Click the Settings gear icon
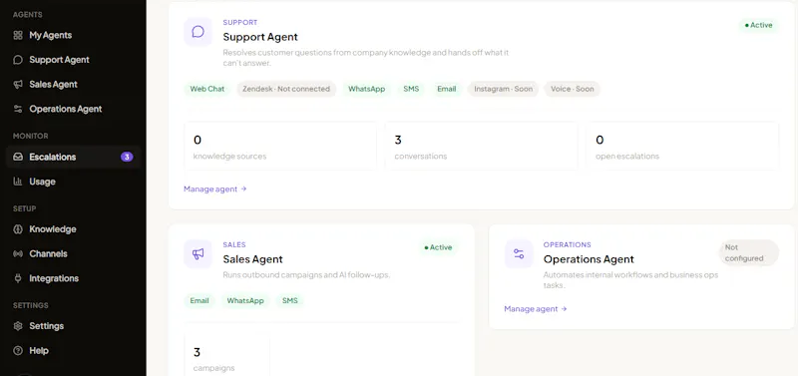798x376 pixels. pos(18,325)
